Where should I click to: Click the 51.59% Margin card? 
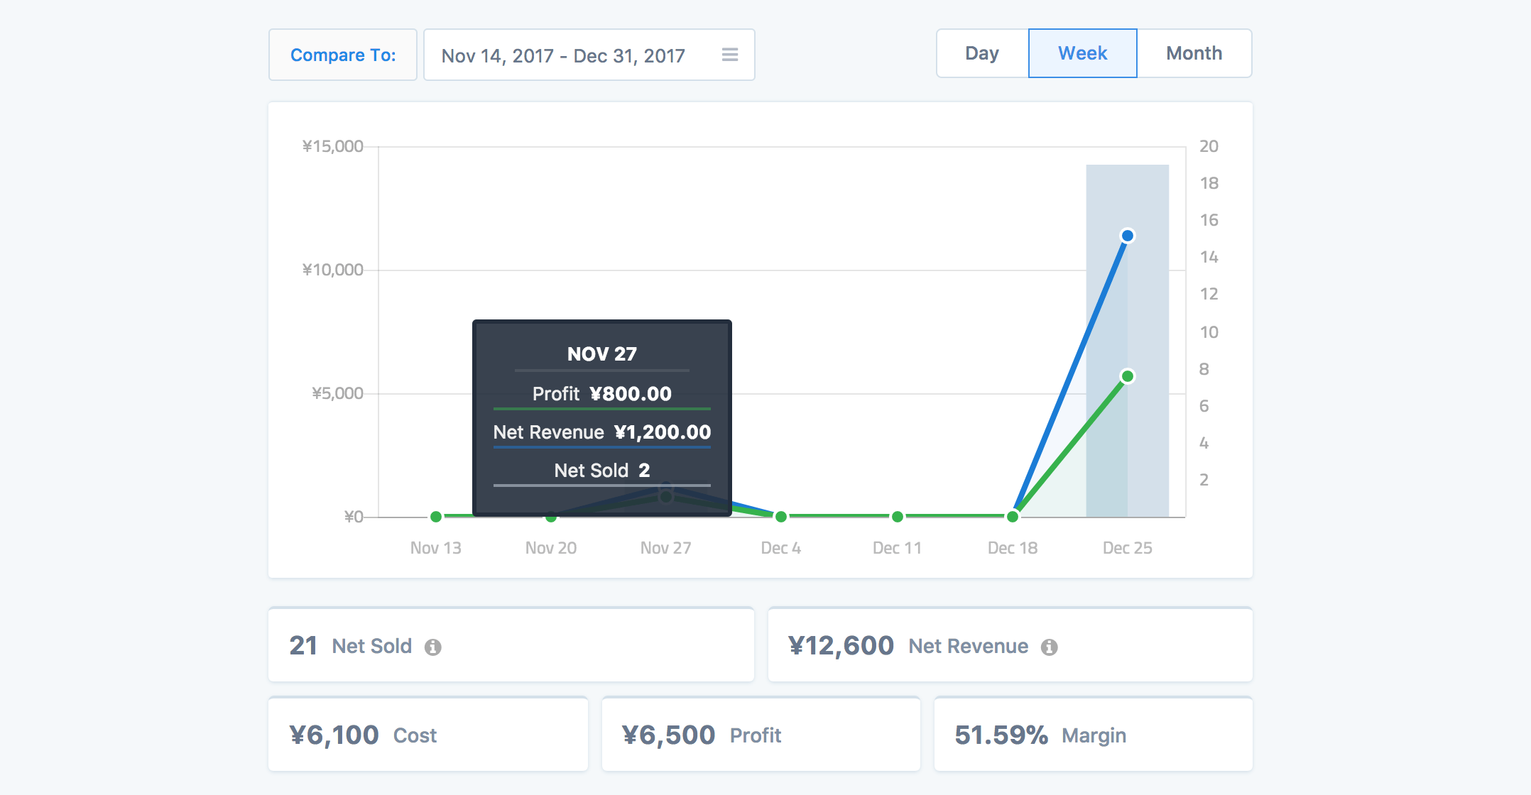[x=1093, y=735]
